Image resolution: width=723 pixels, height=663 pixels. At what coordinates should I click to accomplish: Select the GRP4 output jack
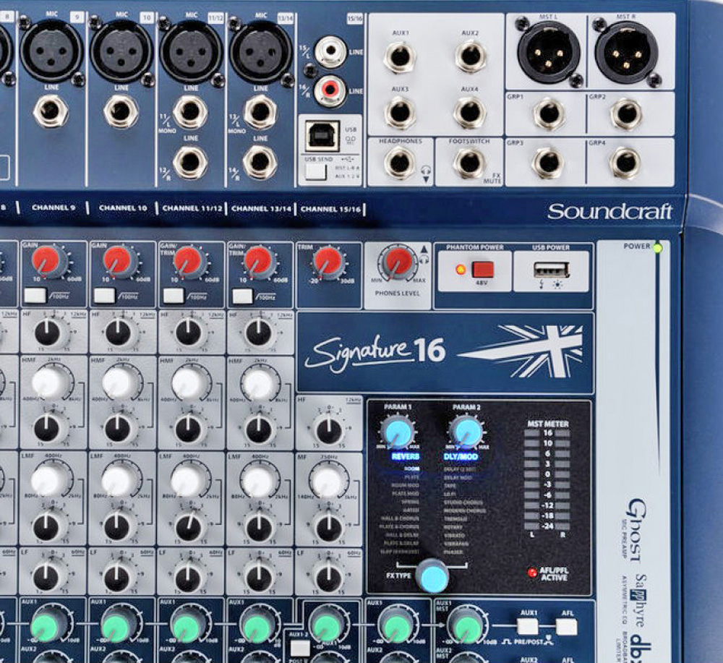point(625,163)
